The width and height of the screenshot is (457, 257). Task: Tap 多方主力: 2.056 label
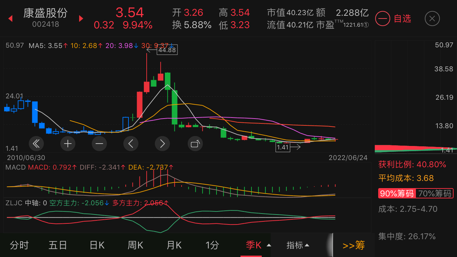pos(140,203)
